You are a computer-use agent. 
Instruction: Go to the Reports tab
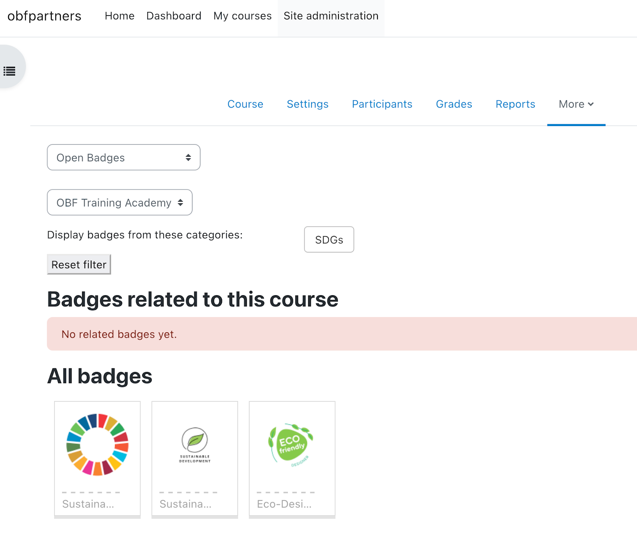[x=515, y=104]
